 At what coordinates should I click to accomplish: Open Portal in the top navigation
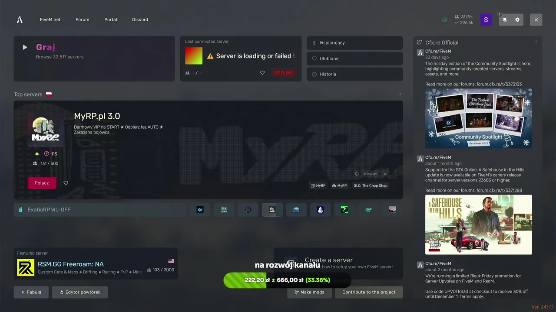pyautogui.click(x=111, y=19)
